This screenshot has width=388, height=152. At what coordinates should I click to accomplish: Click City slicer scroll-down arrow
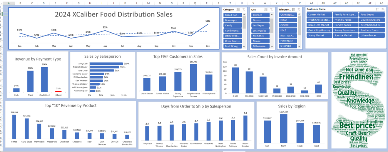click(272, 47)
